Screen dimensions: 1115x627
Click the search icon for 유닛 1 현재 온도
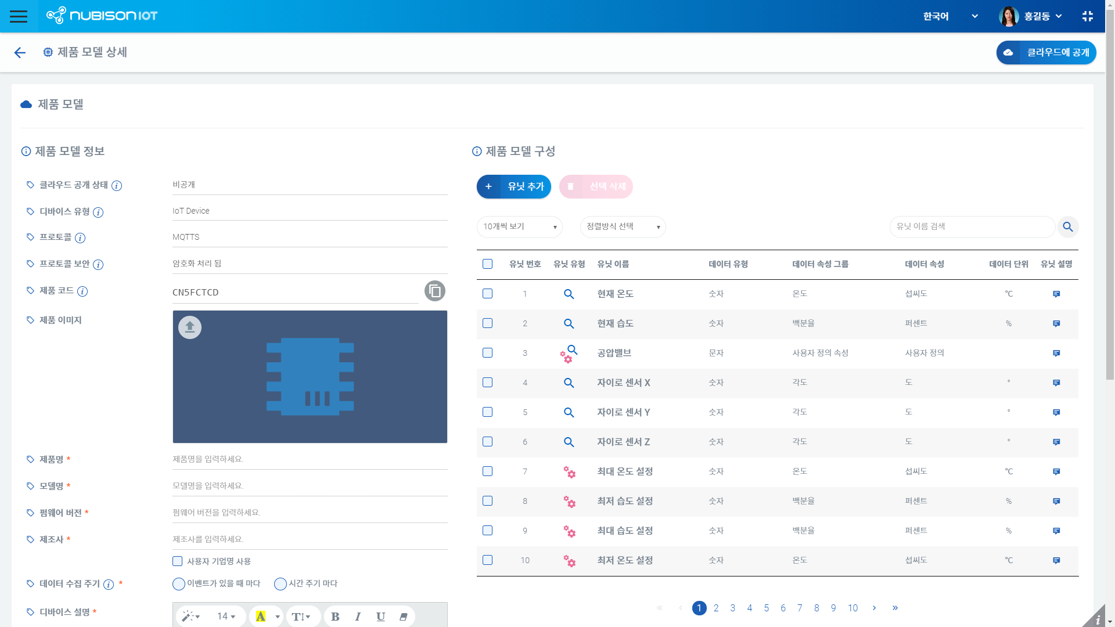(569, 294)
